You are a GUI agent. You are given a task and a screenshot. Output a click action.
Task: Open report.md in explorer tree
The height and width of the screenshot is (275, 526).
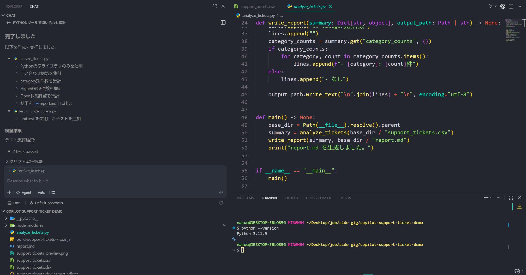pyautogui.click(x=25, y=246)
